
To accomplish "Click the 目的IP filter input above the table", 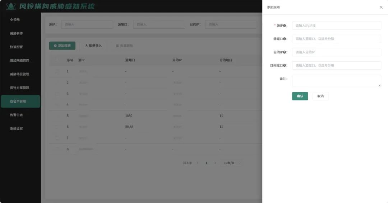I will 231,24.
